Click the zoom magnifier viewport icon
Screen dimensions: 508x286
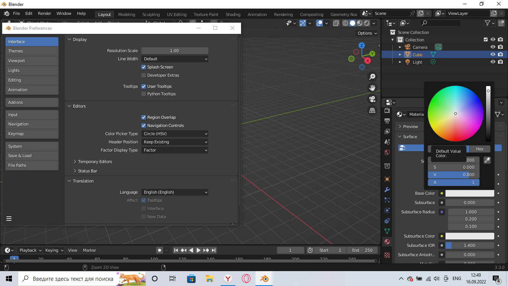tap(372, 77)
